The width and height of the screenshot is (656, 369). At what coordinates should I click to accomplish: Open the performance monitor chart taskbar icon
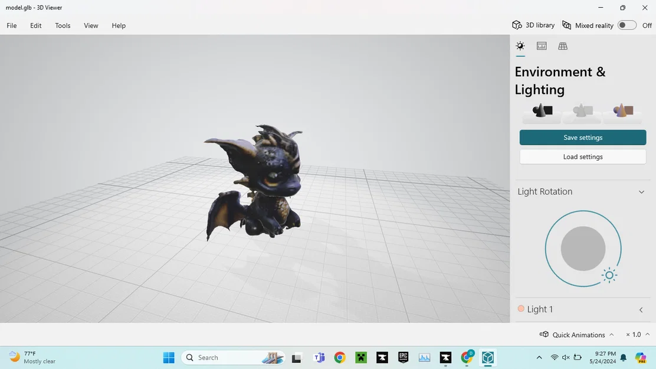tap(424, 358)
